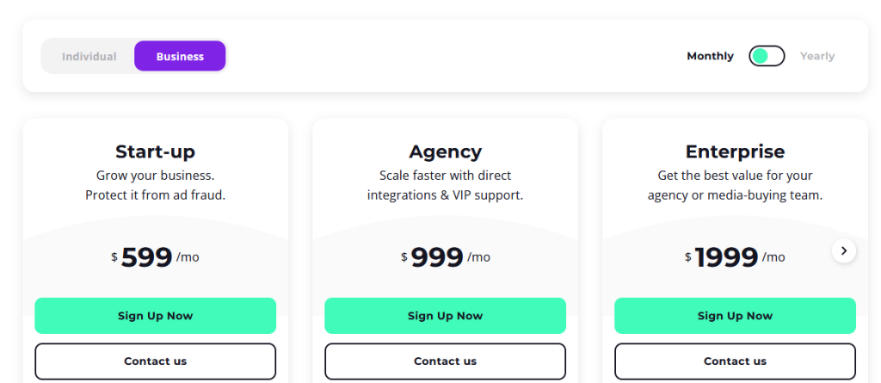The height and width of the screenshot is (383, 881).
Task: Click the Agency plan description text
Action: pyautogui.click(x=445, y=186)
